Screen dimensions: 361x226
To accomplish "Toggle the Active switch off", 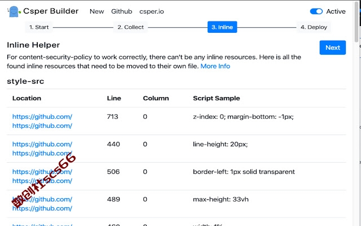I will [x=316, y=11].
